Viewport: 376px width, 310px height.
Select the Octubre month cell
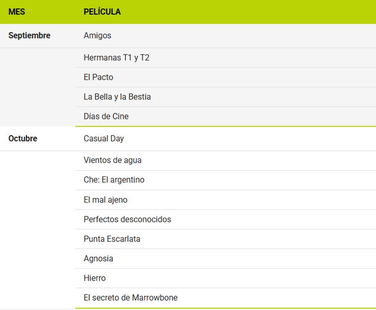pos(23,138)
